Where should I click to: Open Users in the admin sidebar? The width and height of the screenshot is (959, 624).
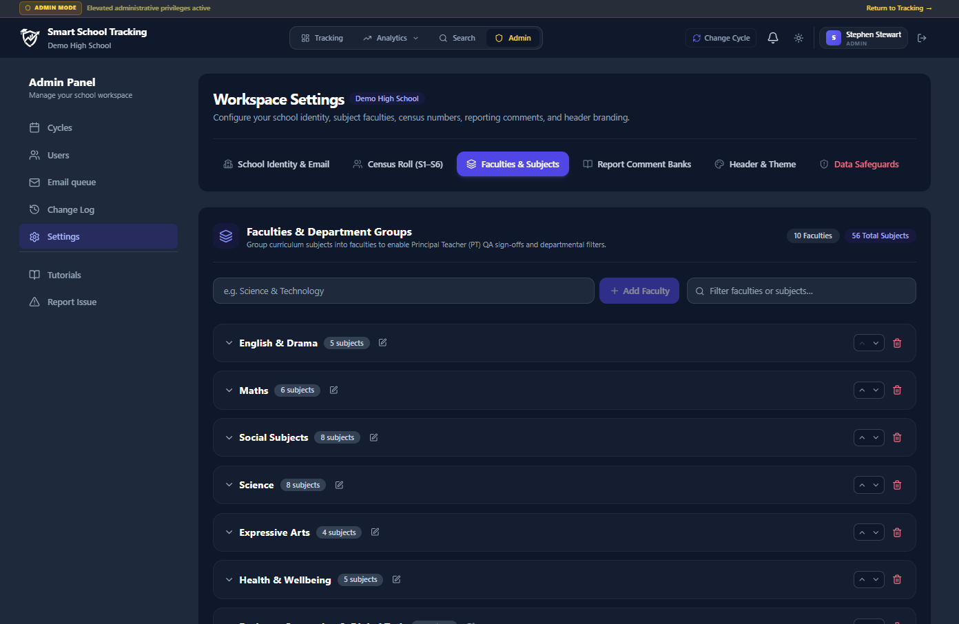(99, 155)
